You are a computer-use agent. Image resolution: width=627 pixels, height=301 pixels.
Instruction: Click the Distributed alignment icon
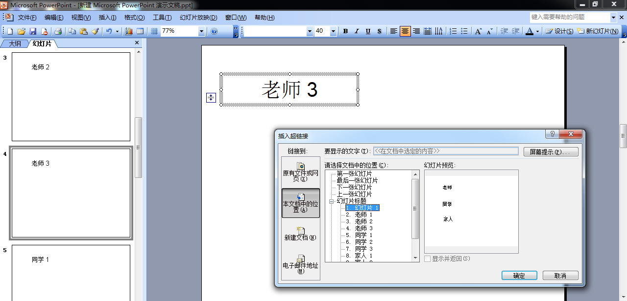(428, 31)
